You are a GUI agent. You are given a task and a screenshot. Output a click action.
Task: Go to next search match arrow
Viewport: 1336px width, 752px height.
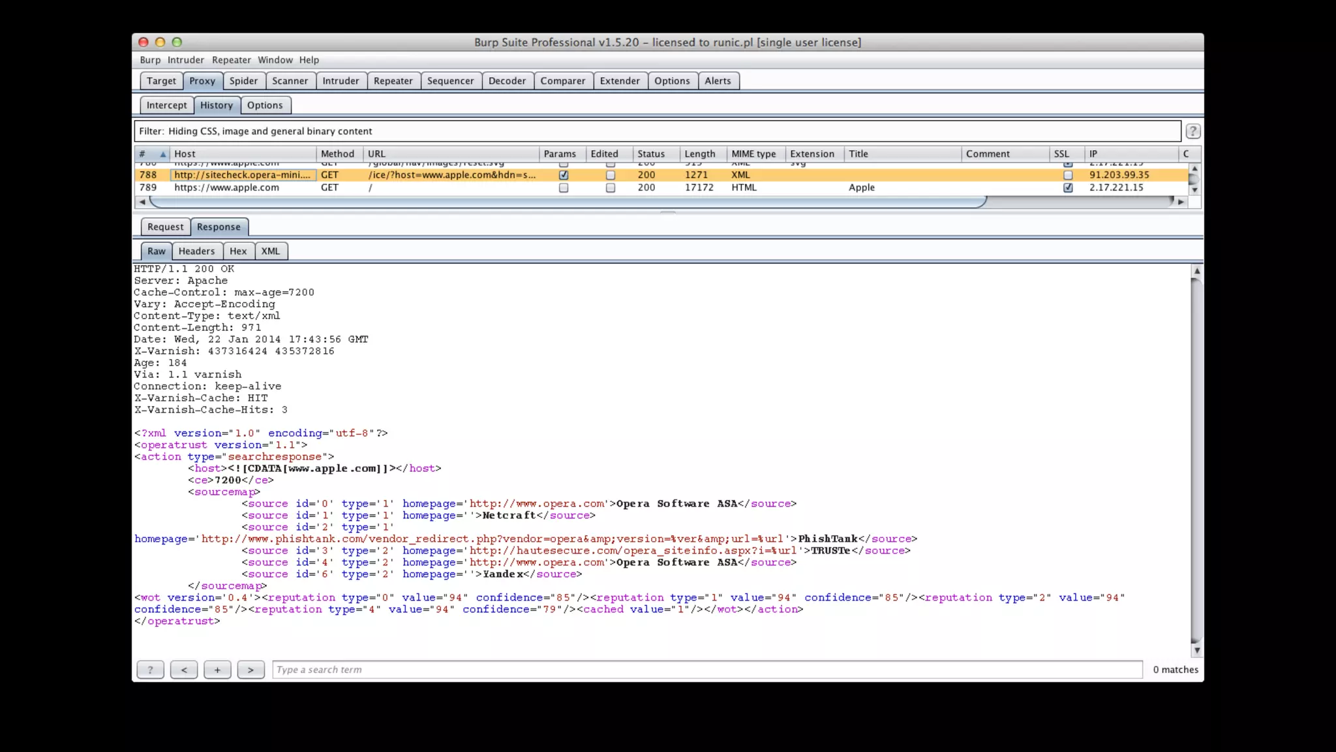pyautogui.click(x=250, y=670)
